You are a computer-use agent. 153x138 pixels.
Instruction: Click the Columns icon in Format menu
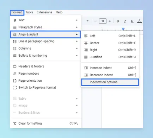pyautogui.click(x=15, y=49)
